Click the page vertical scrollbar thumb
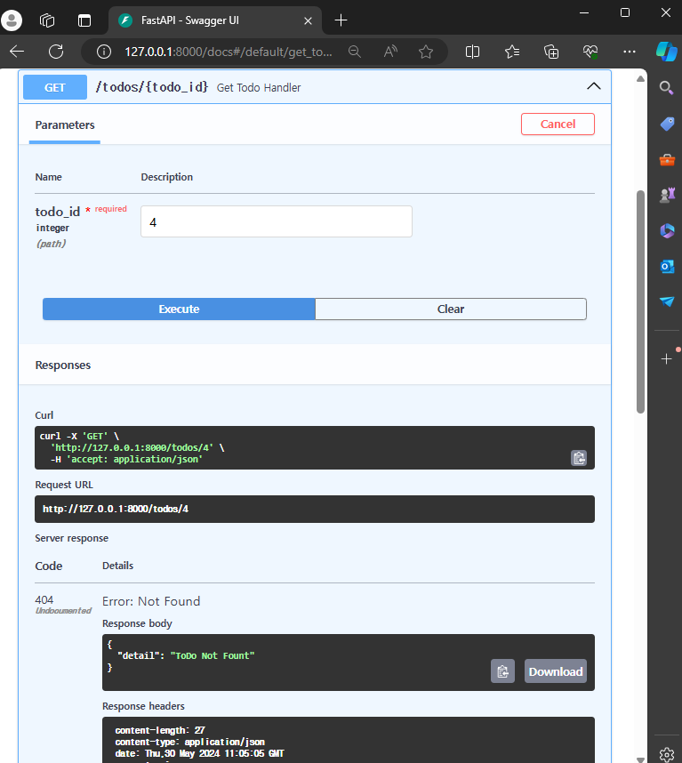The width and height of the screenshot is (682, 763). click(640, 301)
